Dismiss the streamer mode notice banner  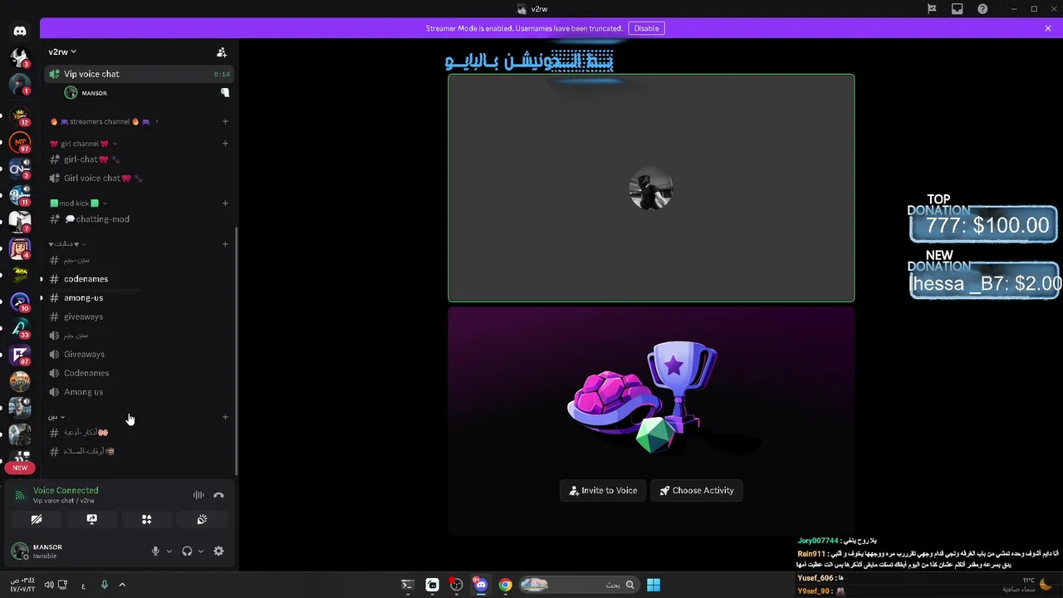click(1048, 28)
